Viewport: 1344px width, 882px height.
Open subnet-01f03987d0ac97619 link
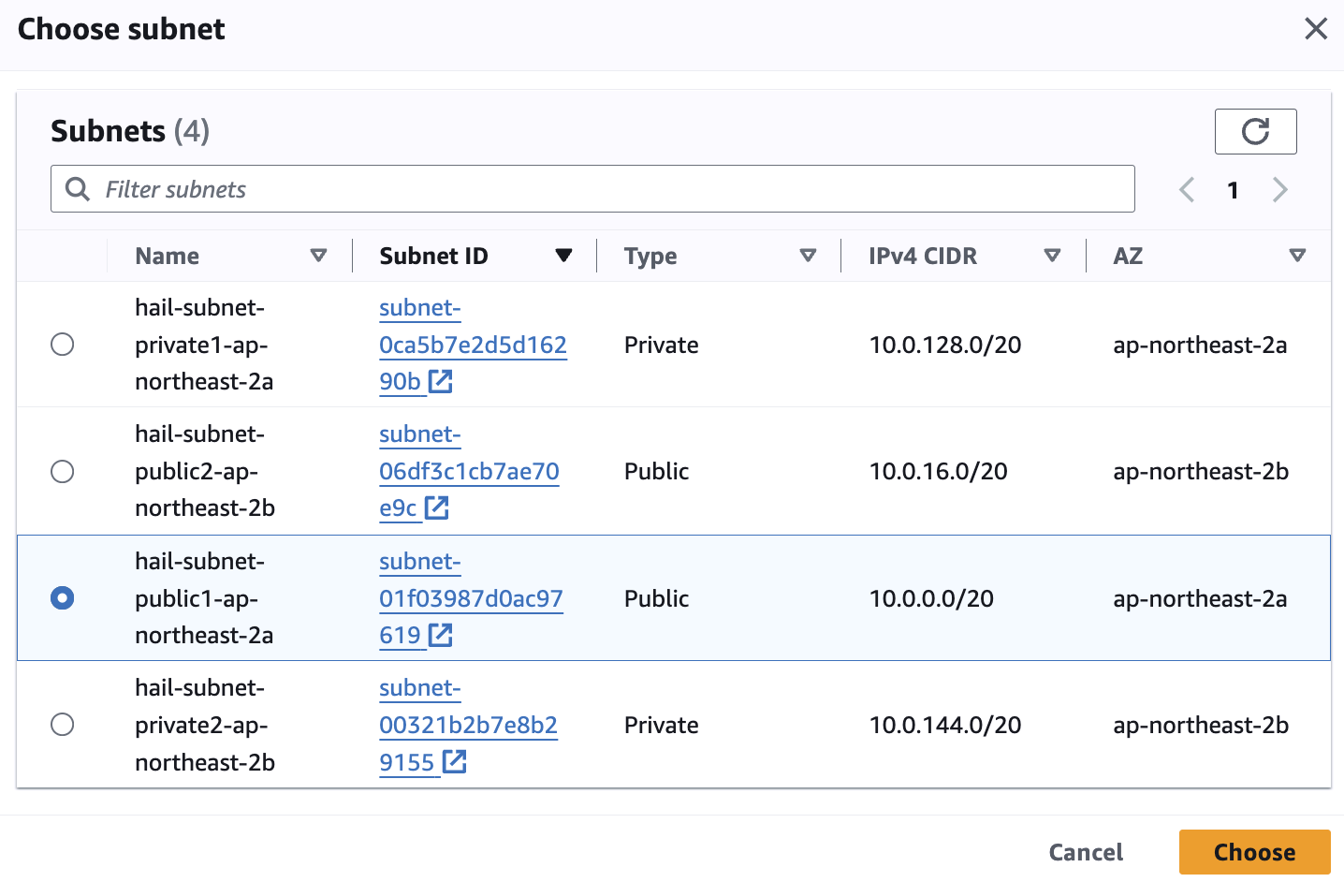[x=471, y=598]
